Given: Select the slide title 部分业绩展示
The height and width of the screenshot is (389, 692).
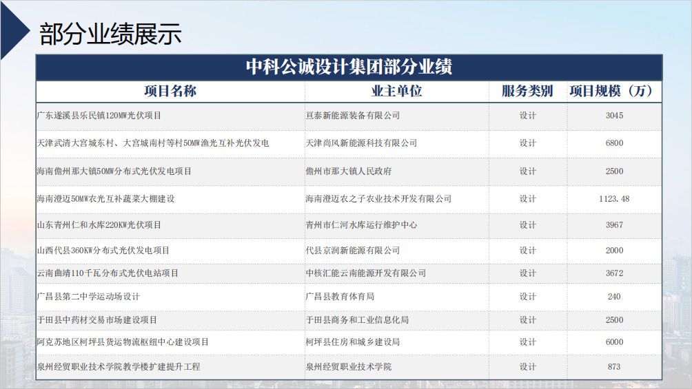Looking at the screenshot, I should 110,33.
